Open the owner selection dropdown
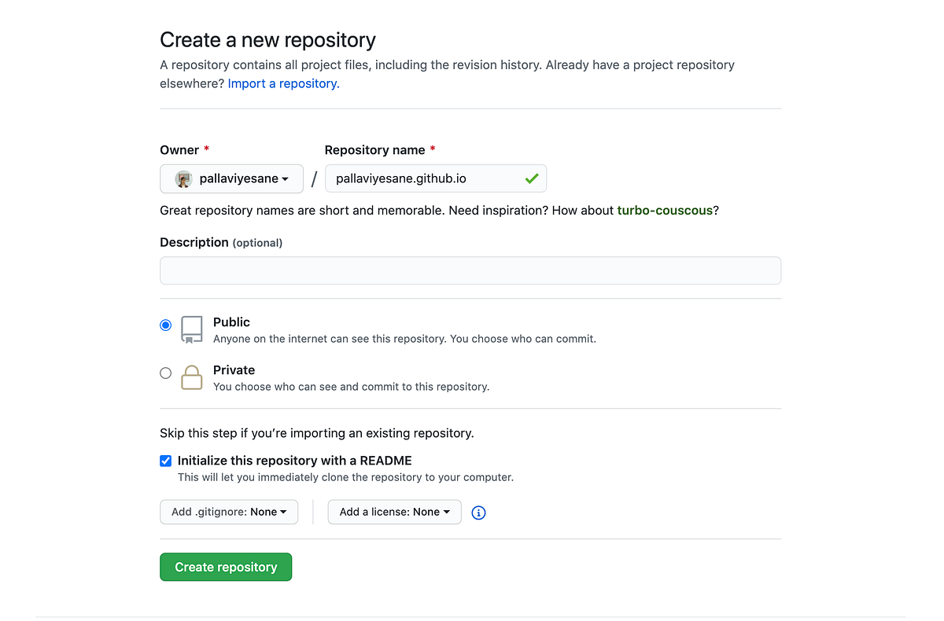This screenshot has width=944, height=621. tap(231, 178)
